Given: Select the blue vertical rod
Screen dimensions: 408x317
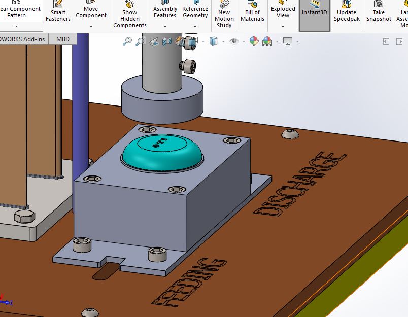Looking at the screenshot, I should click(x=81, y=104).
